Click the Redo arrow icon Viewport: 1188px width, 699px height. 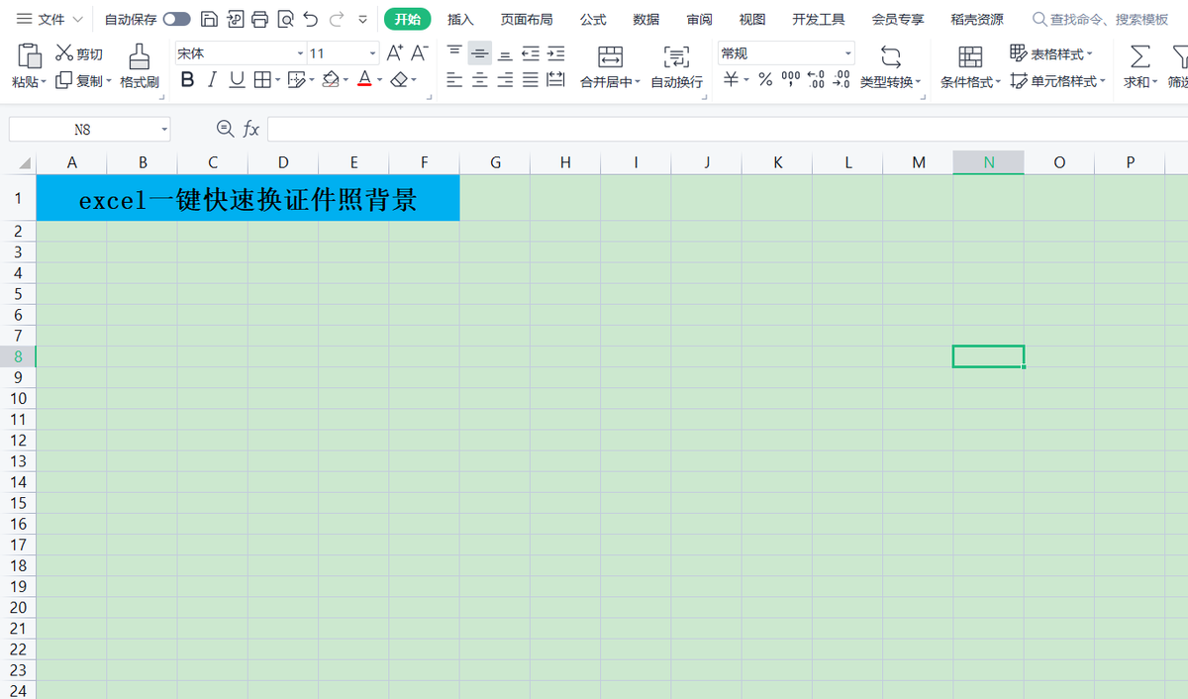[337, 19]
